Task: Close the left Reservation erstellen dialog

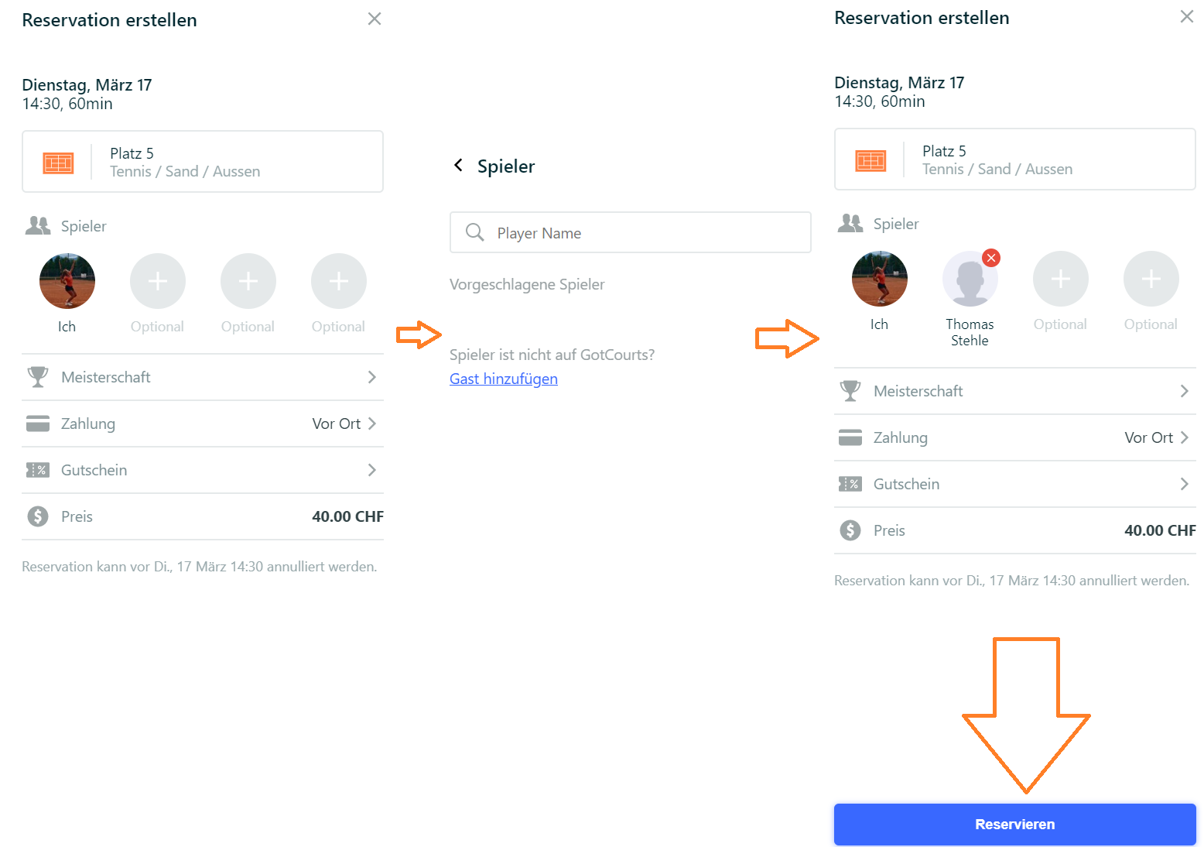Action: click(x=375, y=19)
